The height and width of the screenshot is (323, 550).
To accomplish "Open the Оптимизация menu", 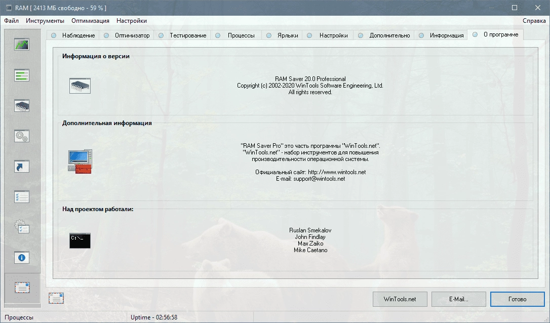I will coord(90,21).
